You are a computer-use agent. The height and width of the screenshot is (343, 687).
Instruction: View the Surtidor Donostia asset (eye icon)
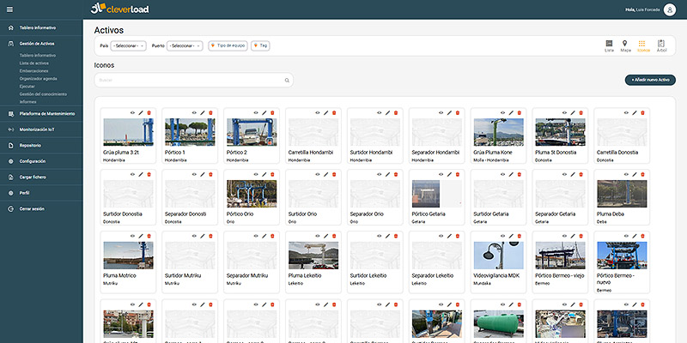pyautogui.click(x=132, y=175)
